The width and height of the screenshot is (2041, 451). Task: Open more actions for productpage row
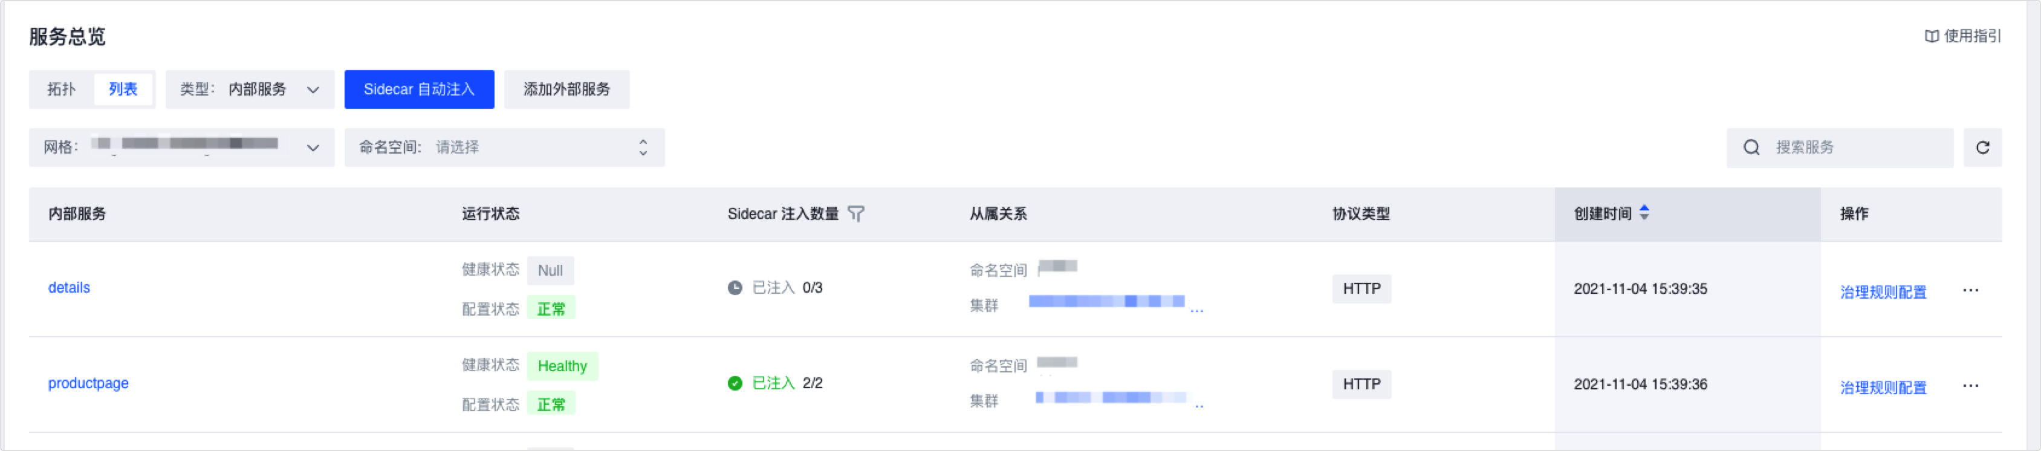coord(1970,386)
